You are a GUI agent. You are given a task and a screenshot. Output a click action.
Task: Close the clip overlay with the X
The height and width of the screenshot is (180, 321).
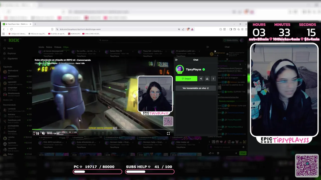coord(215,51)
